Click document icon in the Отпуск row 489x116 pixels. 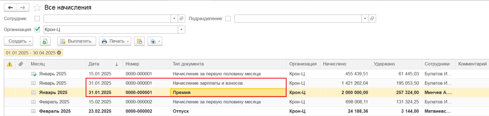[33, 111]
